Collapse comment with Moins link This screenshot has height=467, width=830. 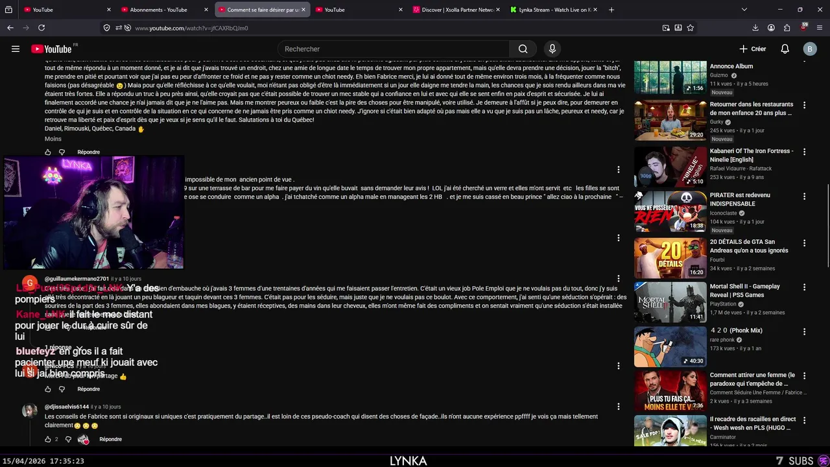pos(53,139)
